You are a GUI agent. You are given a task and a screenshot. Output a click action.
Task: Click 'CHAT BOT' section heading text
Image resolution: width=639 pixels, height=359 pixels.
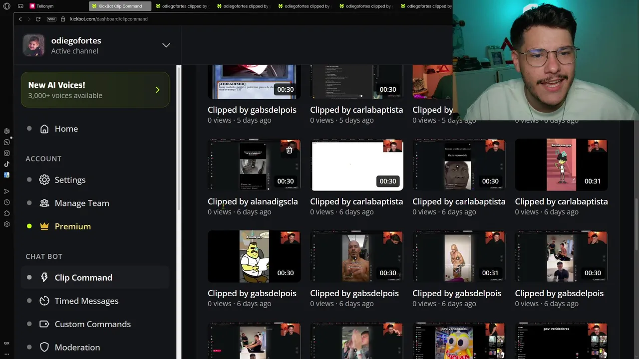(44, 256)
